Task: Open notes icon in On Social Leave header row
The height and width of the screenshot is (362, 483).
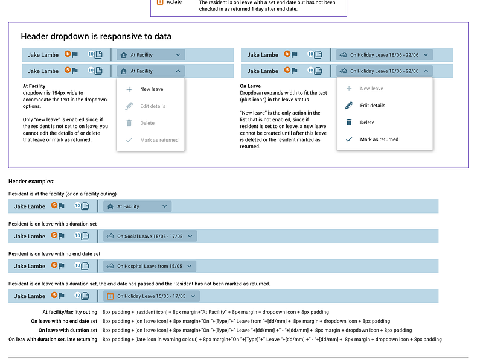Action: coord(85,236)
